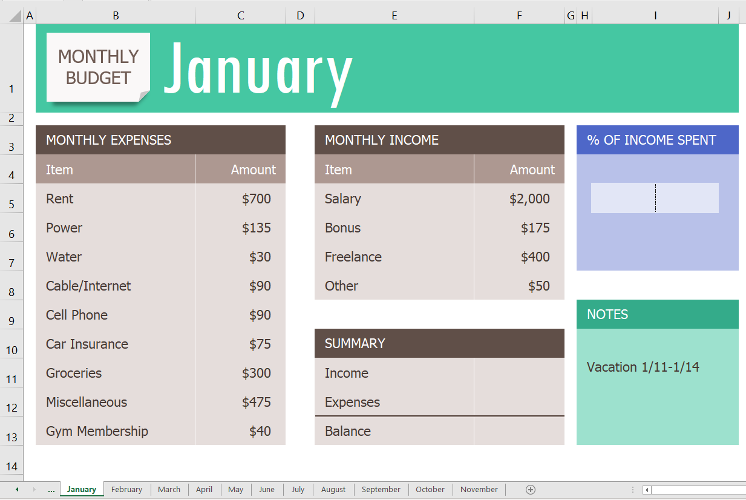The image size is (746, 500).
Task: Open the May sheet tab
Action: [236, 490]
